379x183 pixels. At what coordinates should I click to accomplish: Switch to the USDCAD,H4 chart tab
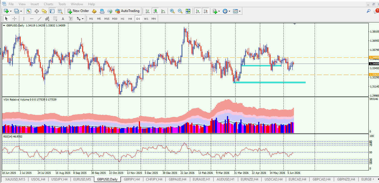[274, 179]
